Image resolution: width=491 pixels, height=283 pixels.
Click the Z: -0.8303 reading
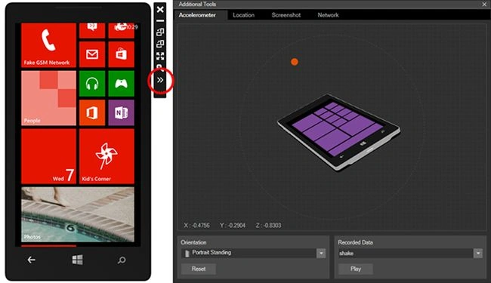(268, 226)
